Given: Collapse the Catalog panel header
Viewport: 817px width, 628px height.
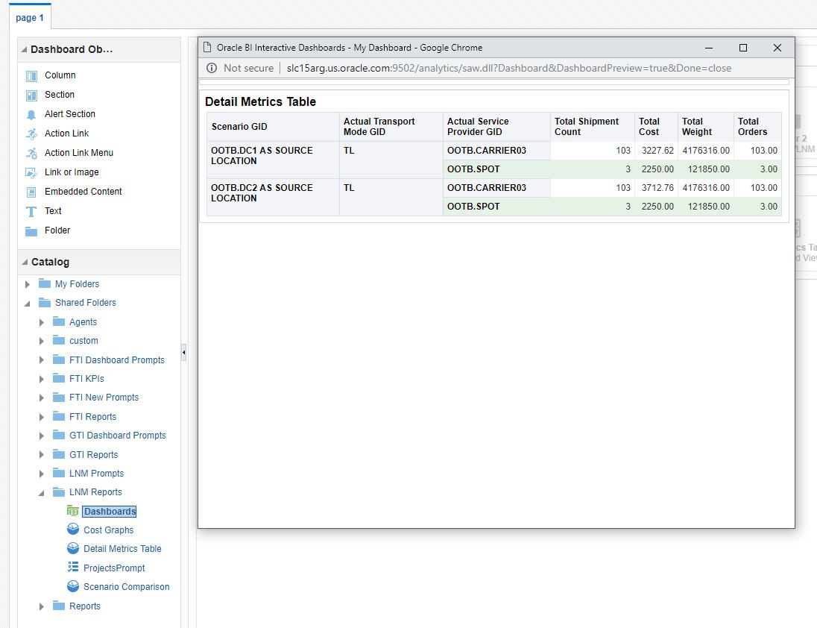Looking at the screenshot, I should tap(25, 263).
